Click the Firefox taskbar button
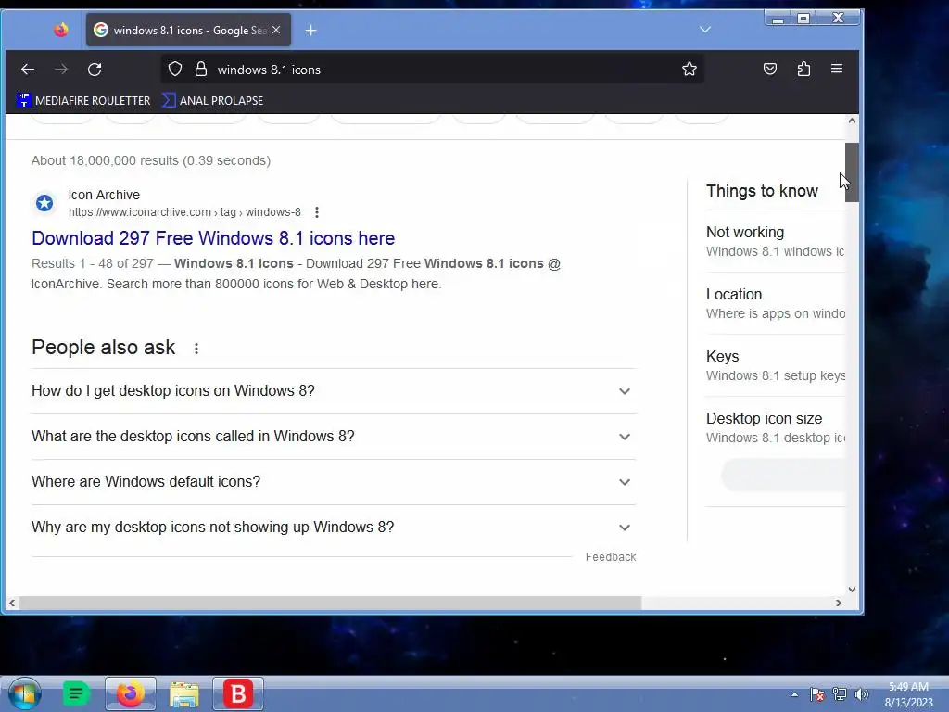This screenshot has width=949, height=712. (130, 693)
